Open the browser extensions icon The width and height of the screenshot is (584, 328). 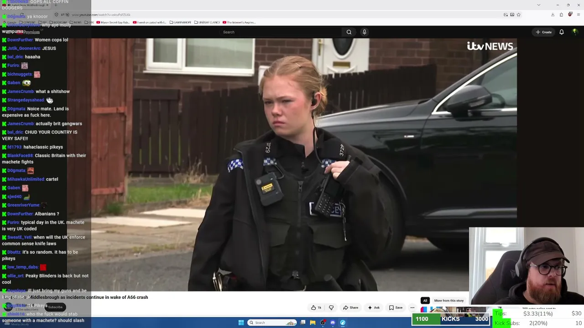tap(561, 15)
